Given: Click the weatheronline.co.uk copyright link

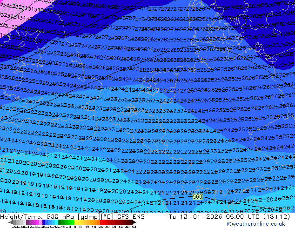Looking at the screenshot, I should [x=256, y=224].
